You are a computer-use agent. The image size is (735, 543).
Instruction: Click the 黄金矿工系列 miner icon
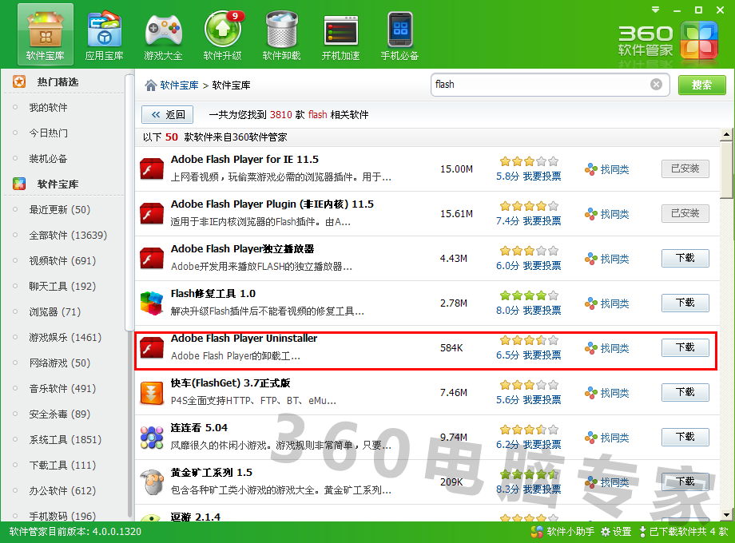tap(152, 482)
